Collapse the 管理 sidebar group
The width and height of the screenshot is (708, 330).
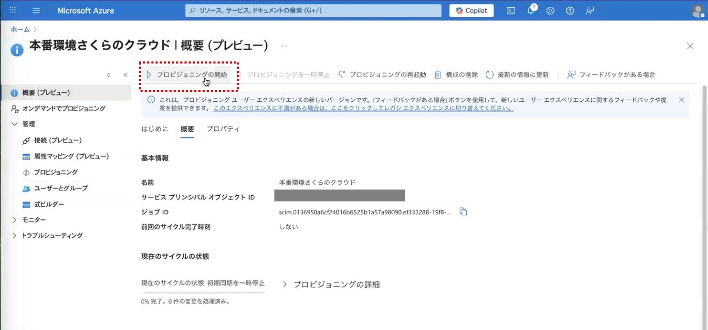point(14,124)
